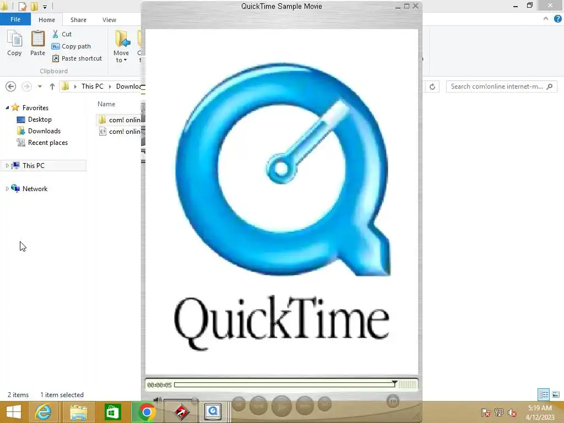Click the Up one level arrow
This screenshot has height=423, width=564.
[x=52, y=86]
